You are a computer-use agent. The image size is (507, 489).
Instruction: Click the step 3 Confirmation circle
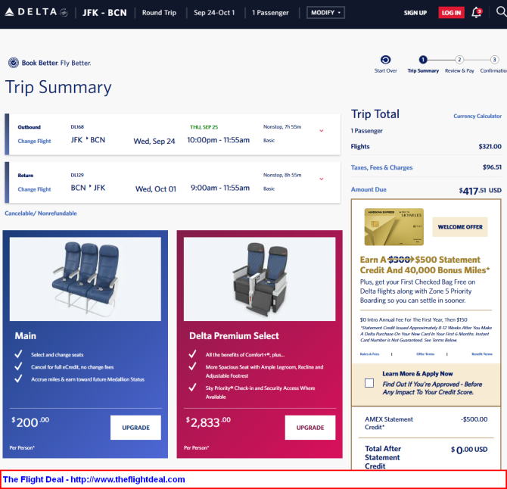pos(494,60)
